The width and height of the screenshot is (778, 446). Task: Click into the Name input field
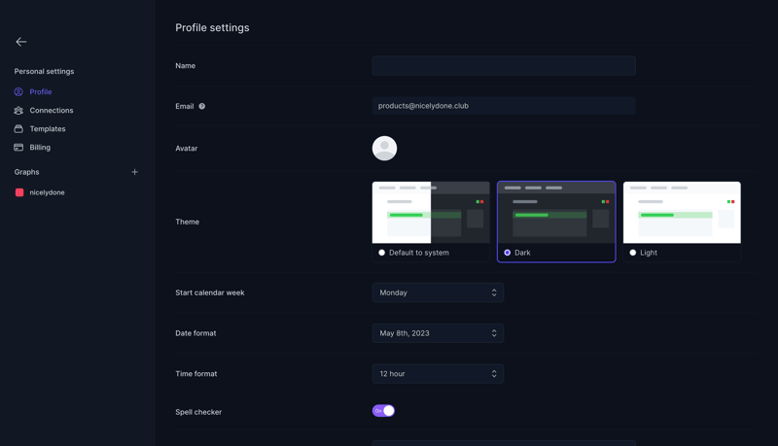(504, 65)
